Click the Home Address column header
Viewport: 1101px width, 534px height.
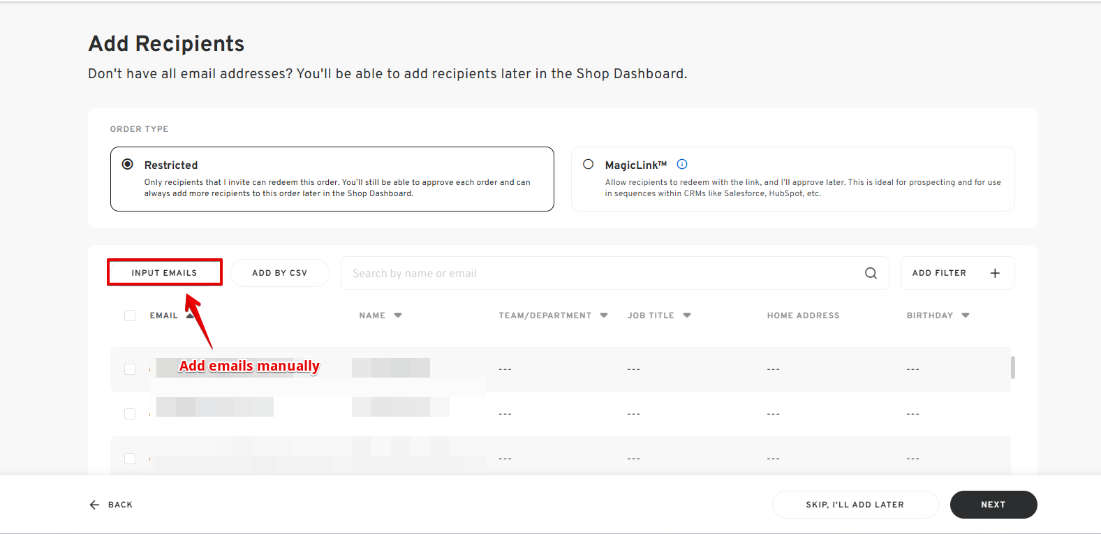(803, 316)
